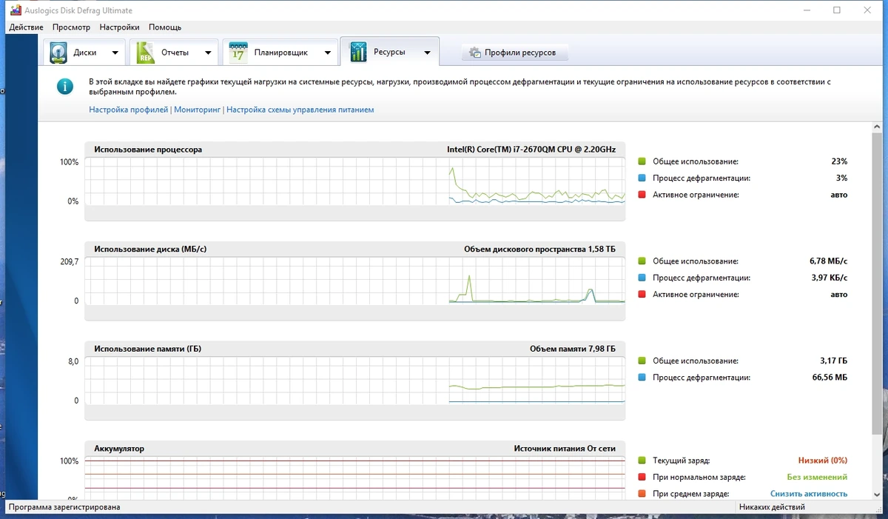888x519 pixels.
Task: Expand the Отчеты tab dropdown arrow
Action: tap(208, 53)
